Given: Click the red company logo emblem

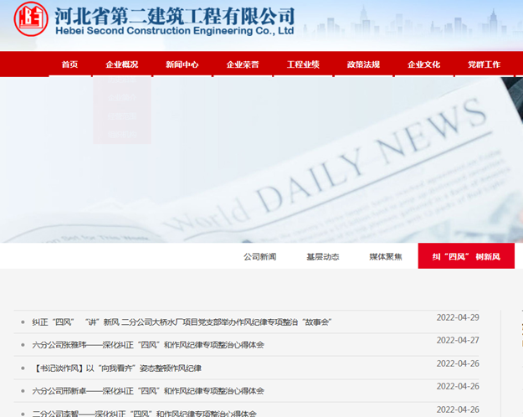Looking at the screenshot, I should [x=31, y=19].
